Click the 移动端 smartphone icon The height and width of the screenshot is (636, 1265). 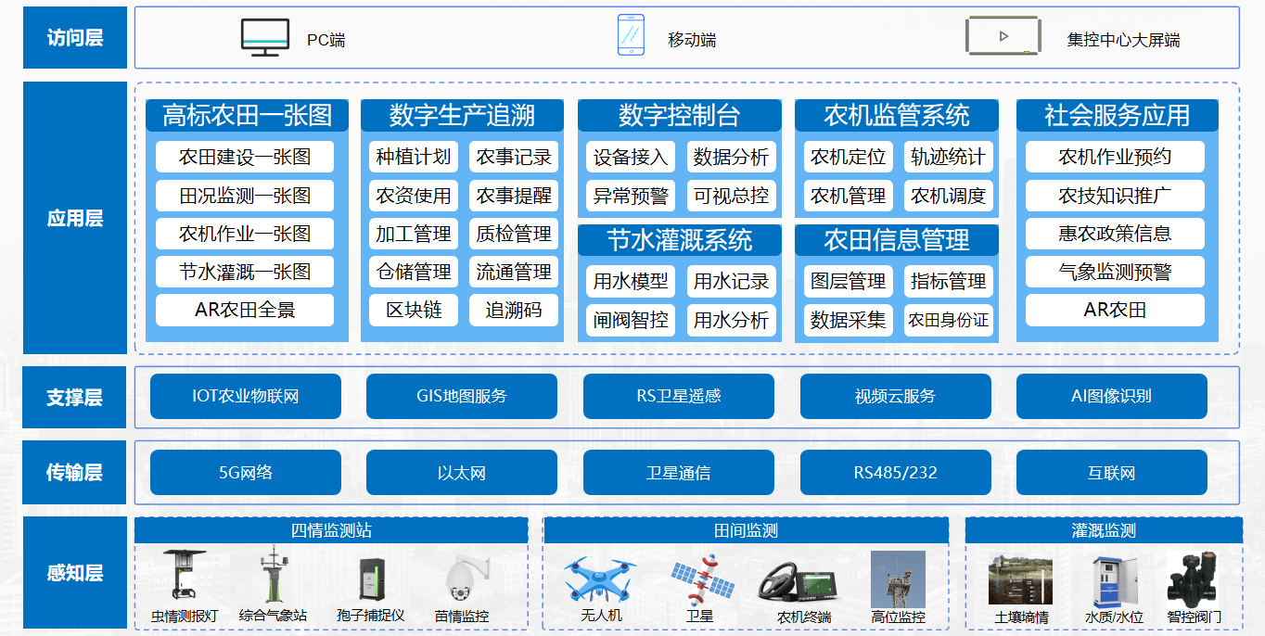631,35
